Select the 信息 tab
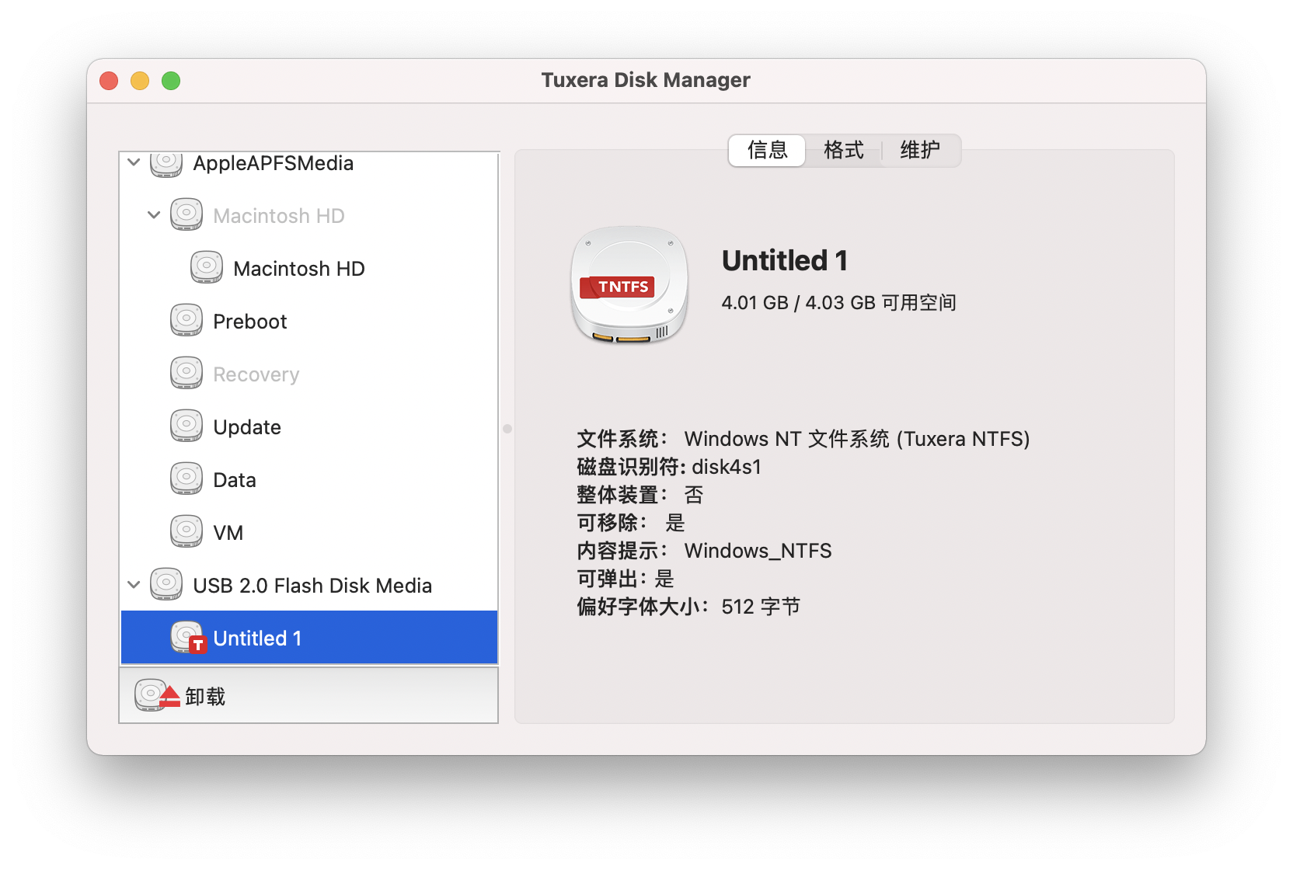 [x=767, y=150]
